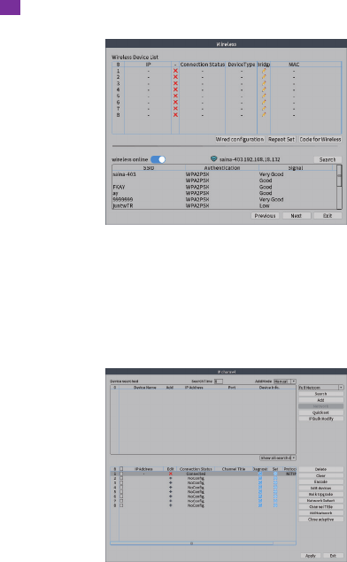
Task: Toggle the wireless online switch
Action: [158, 159]
